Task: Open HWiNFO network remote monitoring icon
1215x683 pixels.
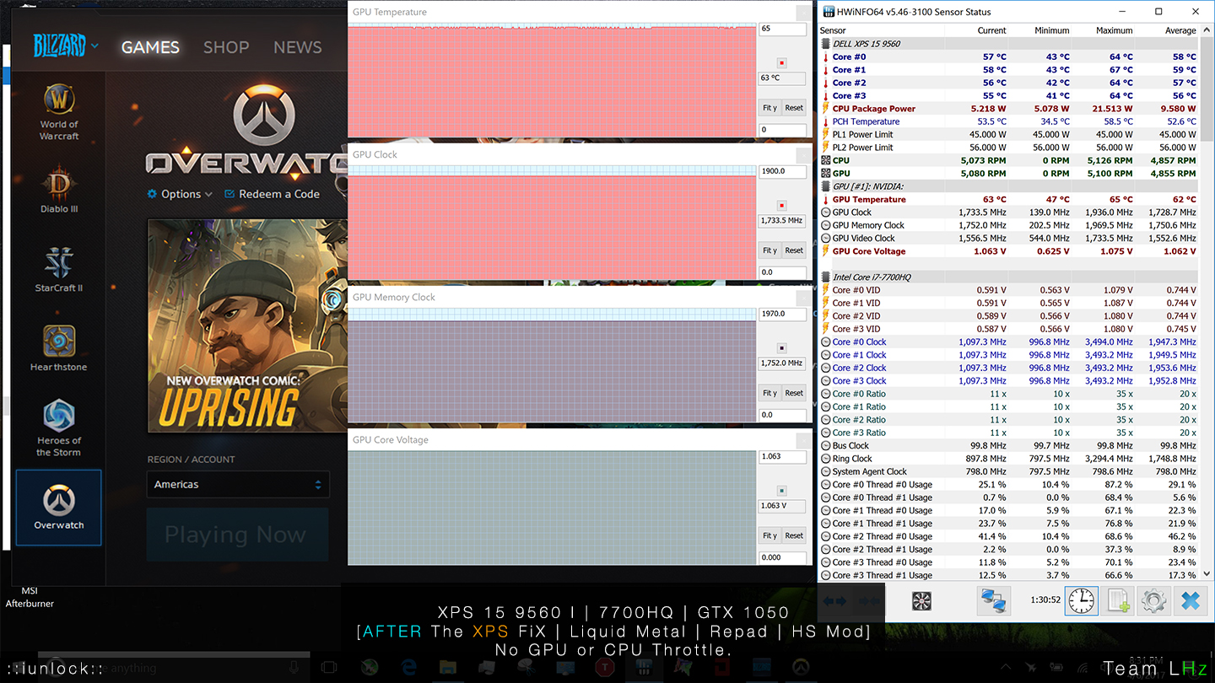Action: (994, 601)
